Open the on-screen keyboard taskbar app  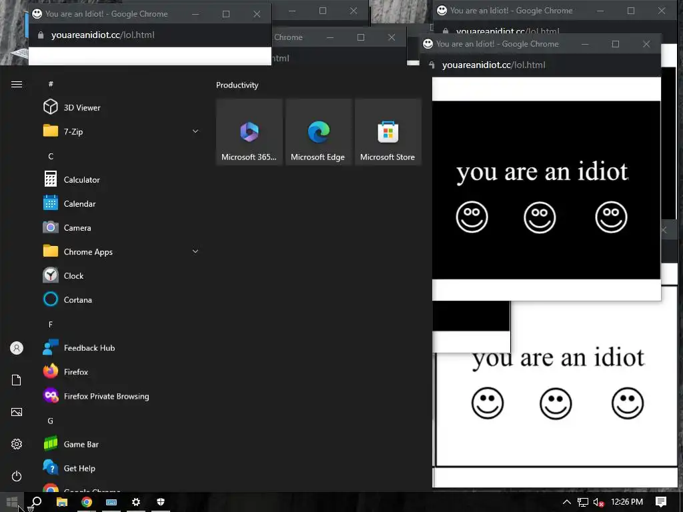point(111,502)
